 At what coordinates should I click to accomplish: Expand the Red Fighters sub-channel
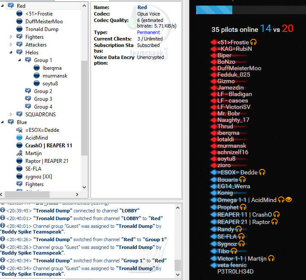(11, 37)
